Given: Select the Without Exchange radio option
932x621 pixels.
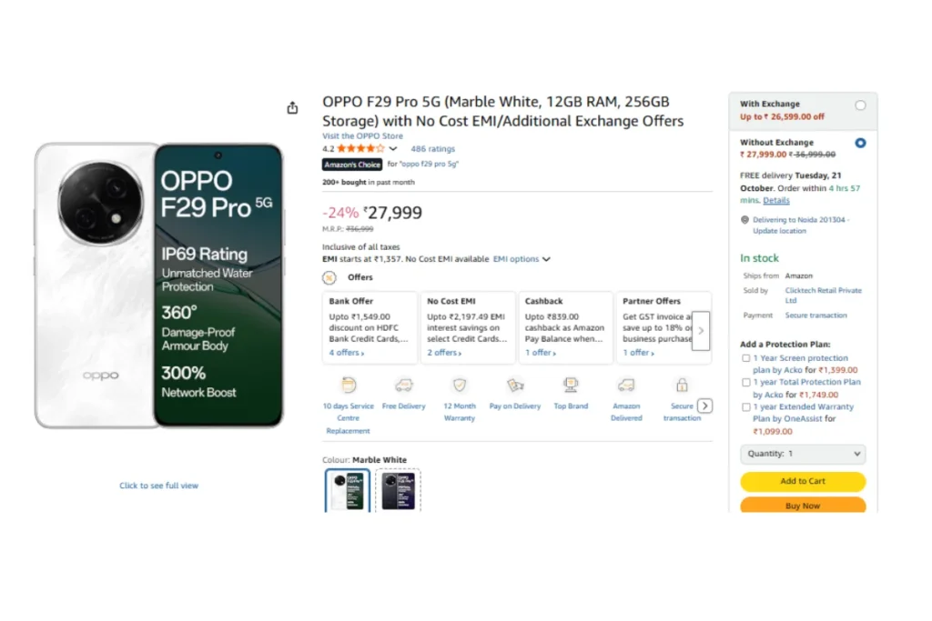Looking at the screenshot, I should coord(860,143).
